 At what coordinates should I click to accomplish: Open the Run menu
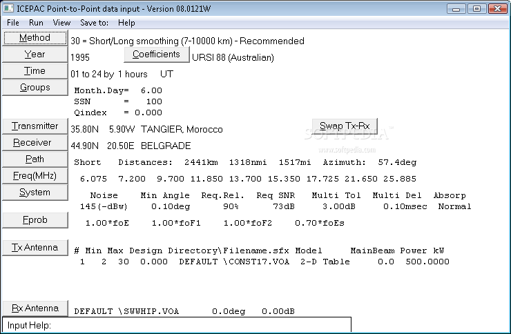coord(36,23)
